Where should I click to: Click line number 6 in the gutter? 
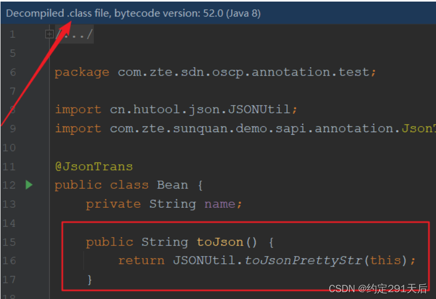13,72
